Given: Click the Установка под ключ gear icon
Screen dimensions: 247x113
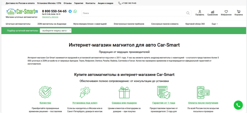Looking at the screenshot, I should [x=85, y=92].
